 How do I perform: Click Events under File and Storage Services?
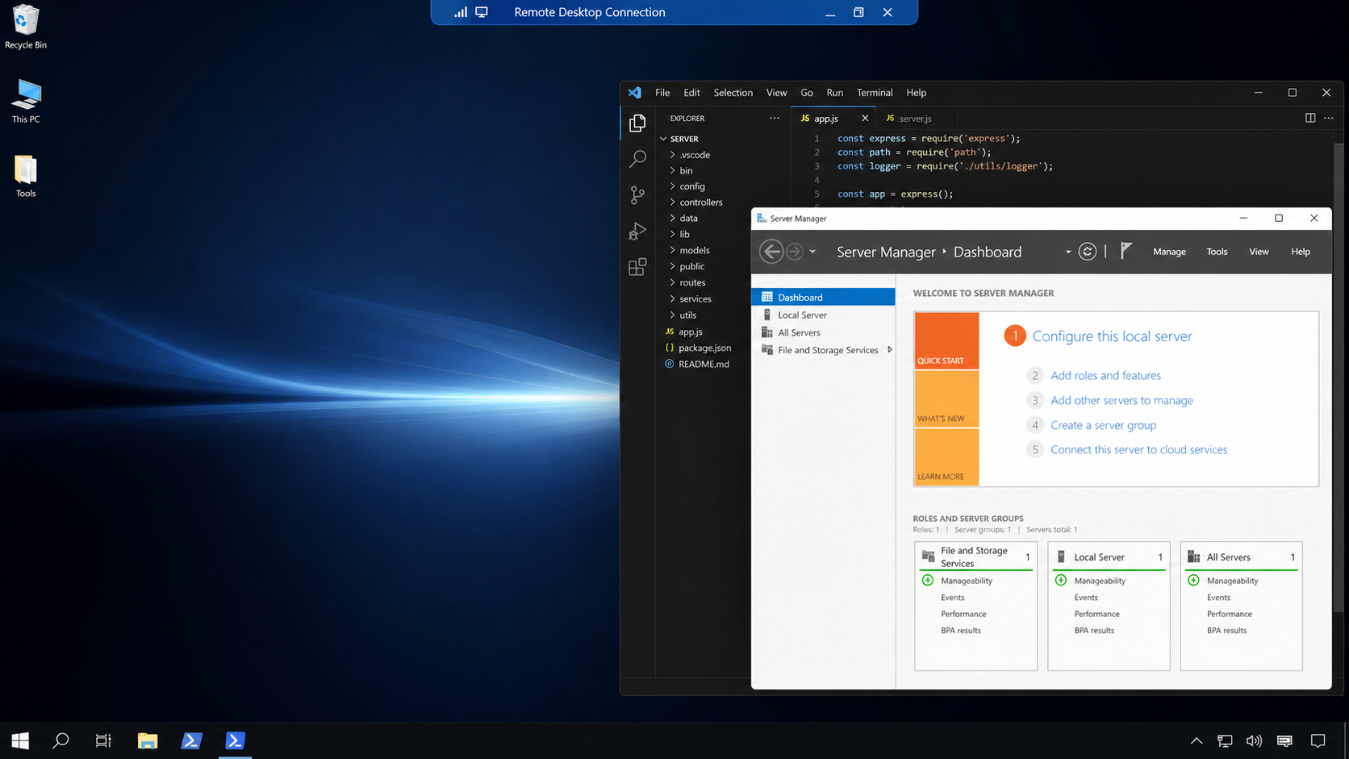952,598
